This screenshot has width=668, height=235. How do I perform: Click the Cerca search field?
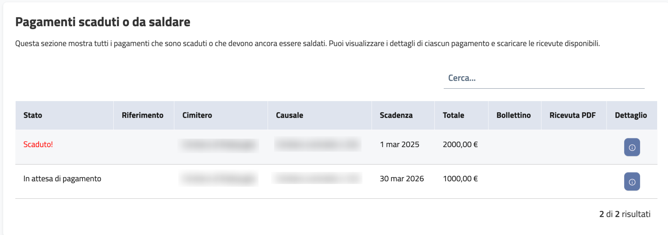(544, 78)
